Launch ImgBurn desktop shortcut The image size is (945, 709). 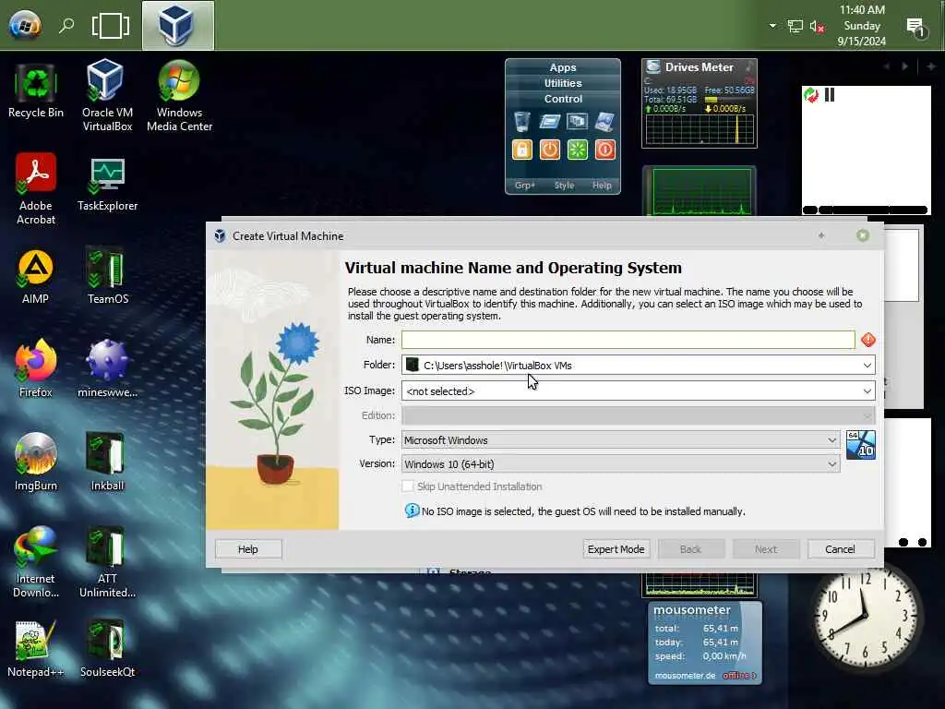pos(36,463)
